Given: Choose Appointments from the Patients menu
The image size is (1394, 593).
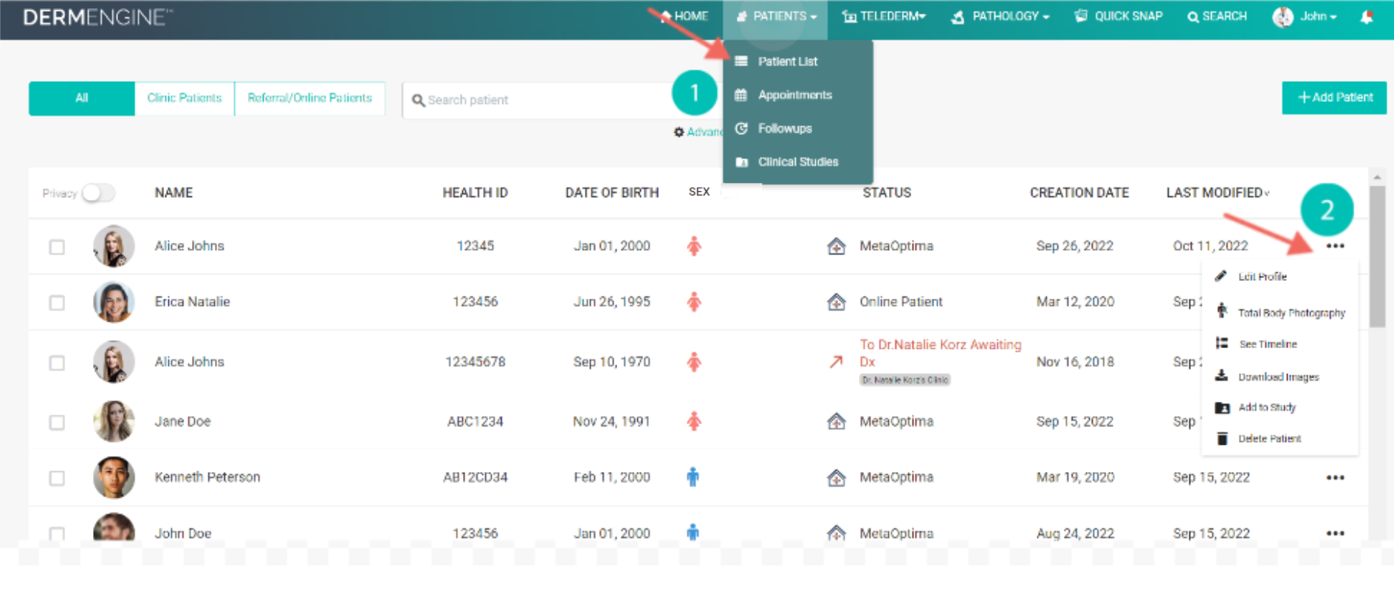Looking at the screenshot, I should click(794, 95).
